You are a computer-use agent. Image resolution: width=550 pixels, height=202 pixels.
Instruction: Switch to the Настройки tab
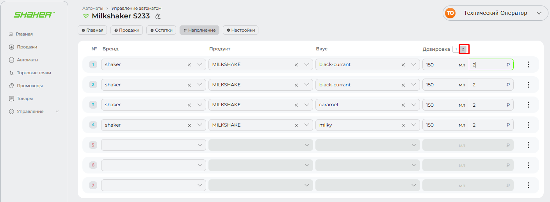240,30
